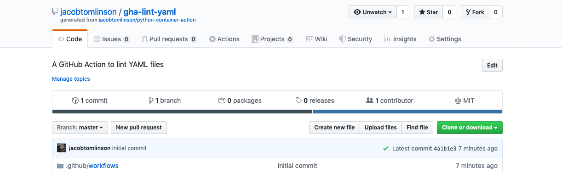562x173 pixels.
Task: View the fork count next to Fork
Action: point(496,12)
